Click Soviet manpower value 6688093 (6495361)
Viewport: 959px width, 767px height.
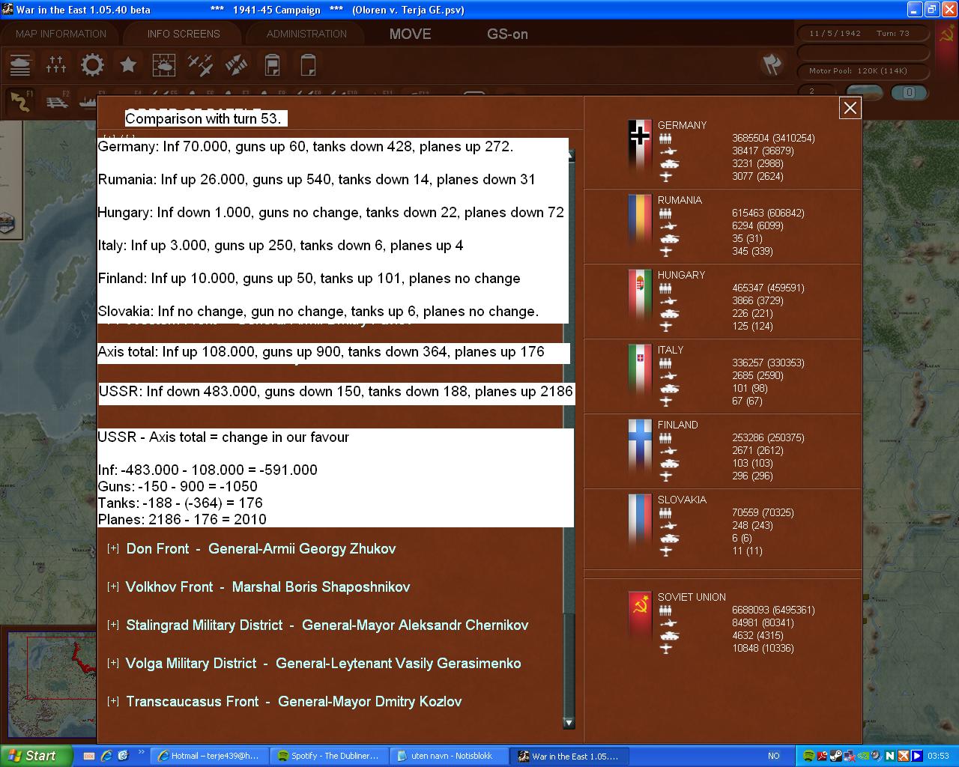(x=773, y=610)
